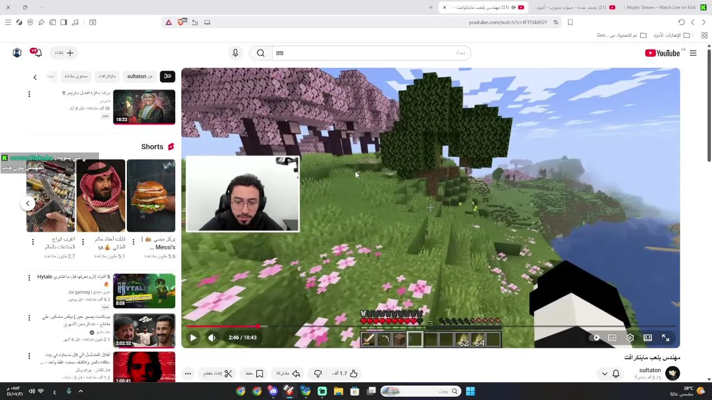Open options for the 2:02:52 podcast video
This screenshot has height=400, width=712.
pyautogui.click(x=29, y=318)
